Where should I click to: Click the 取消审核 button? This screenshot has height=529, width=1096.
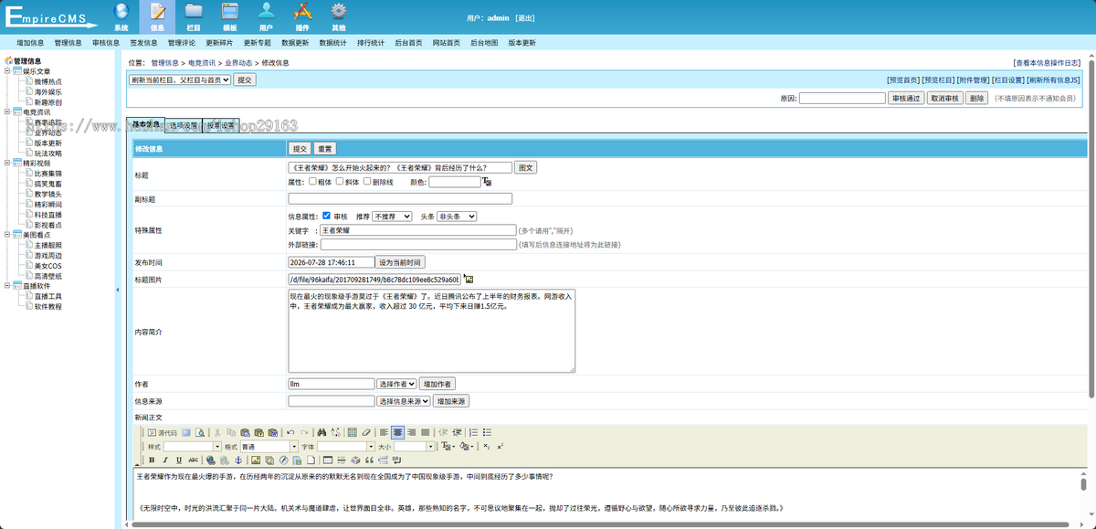click(944, 98)
